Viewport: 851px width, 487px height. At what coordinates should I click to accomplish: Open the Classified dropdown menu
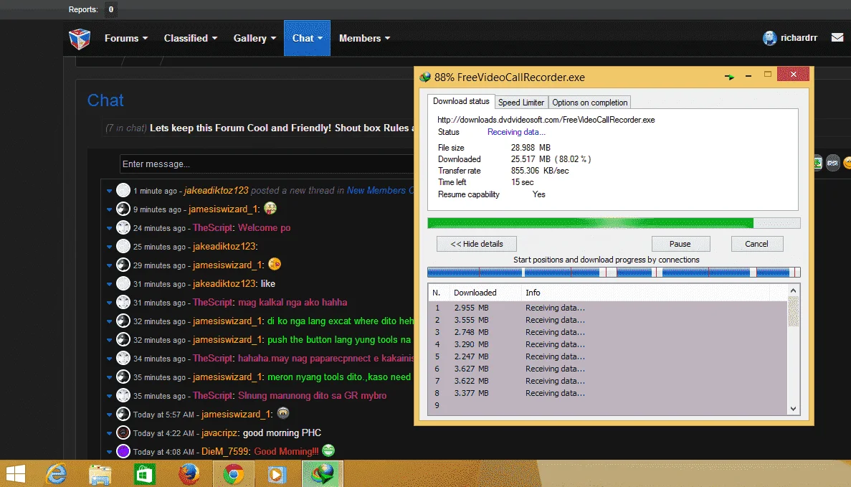coord(191,38)
